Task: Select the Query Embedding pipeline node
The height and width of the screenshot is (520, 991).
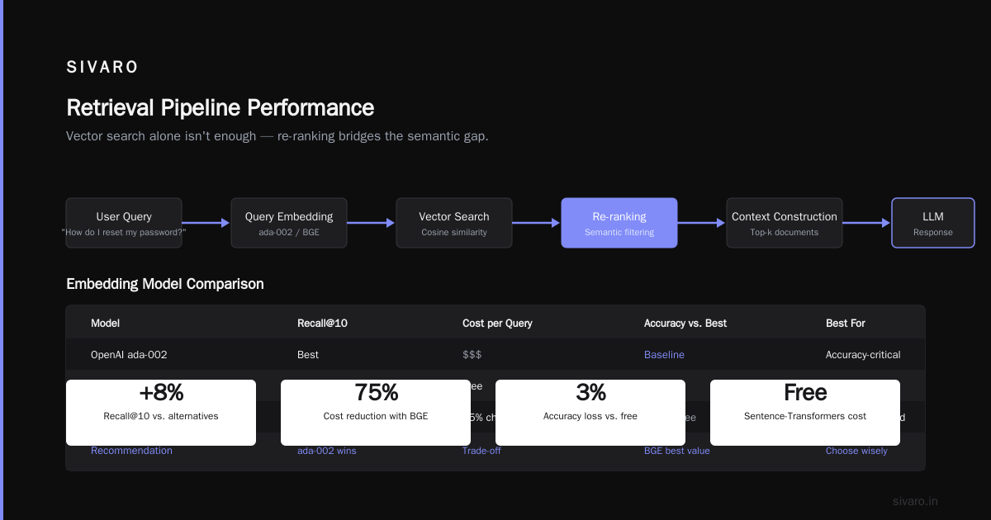Action: (289, 223)
